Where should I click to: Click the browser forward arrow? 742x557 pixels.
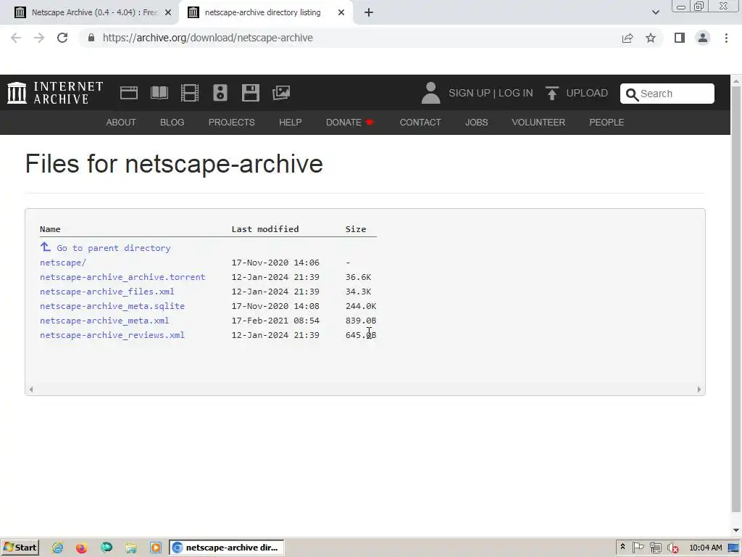coord(39,38)
